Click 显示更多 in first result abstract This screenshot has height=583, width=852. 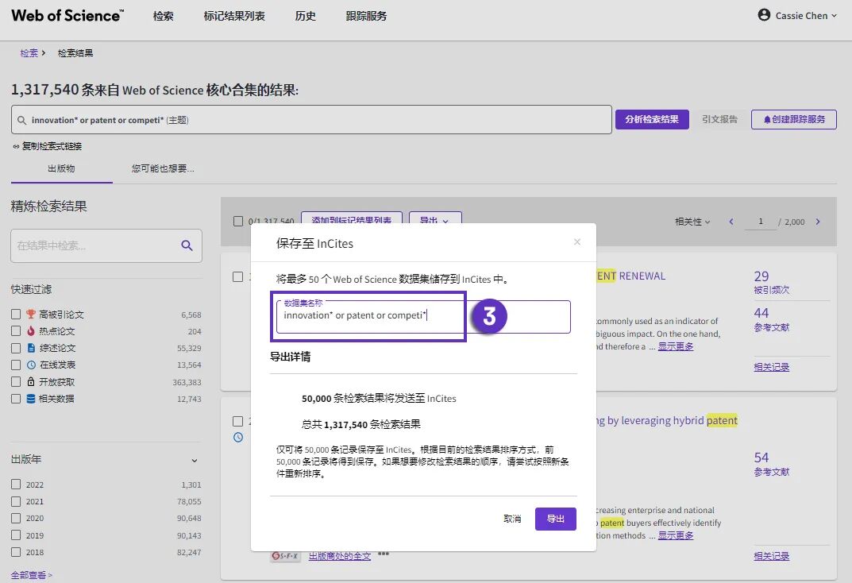(x=676, y=346)
